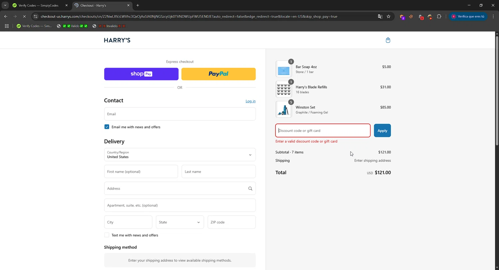The image size is (499, 270).
Task: Click the Harry's logo in header
Action: tap(117, 40)
